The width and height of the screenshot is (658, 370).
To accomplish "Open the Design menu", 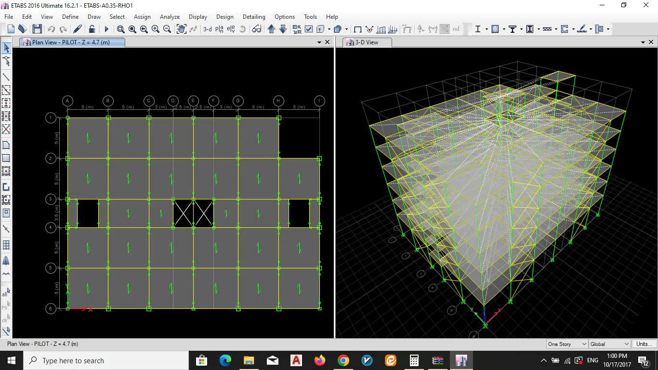I will click(x=224, y=17).
